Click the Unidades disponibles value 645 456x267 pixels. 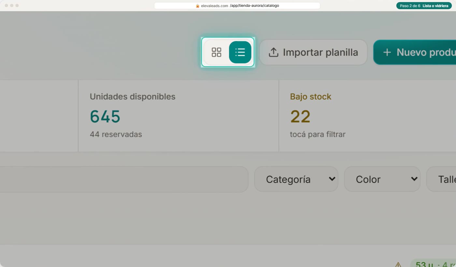[x=105, y=116]
